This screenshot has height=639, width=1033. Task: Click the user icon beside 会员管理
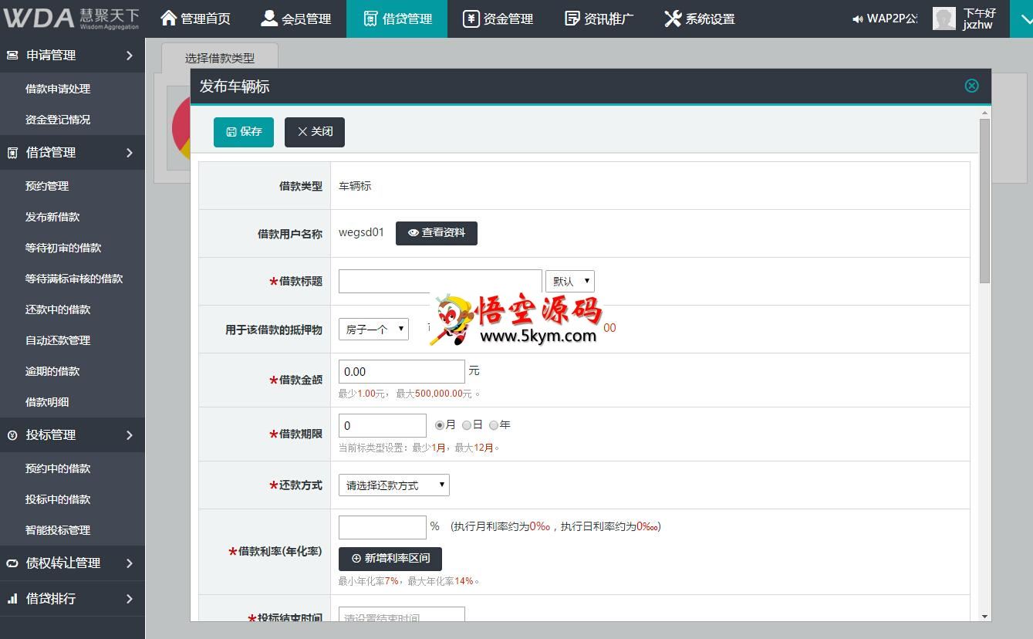[269, 18]
